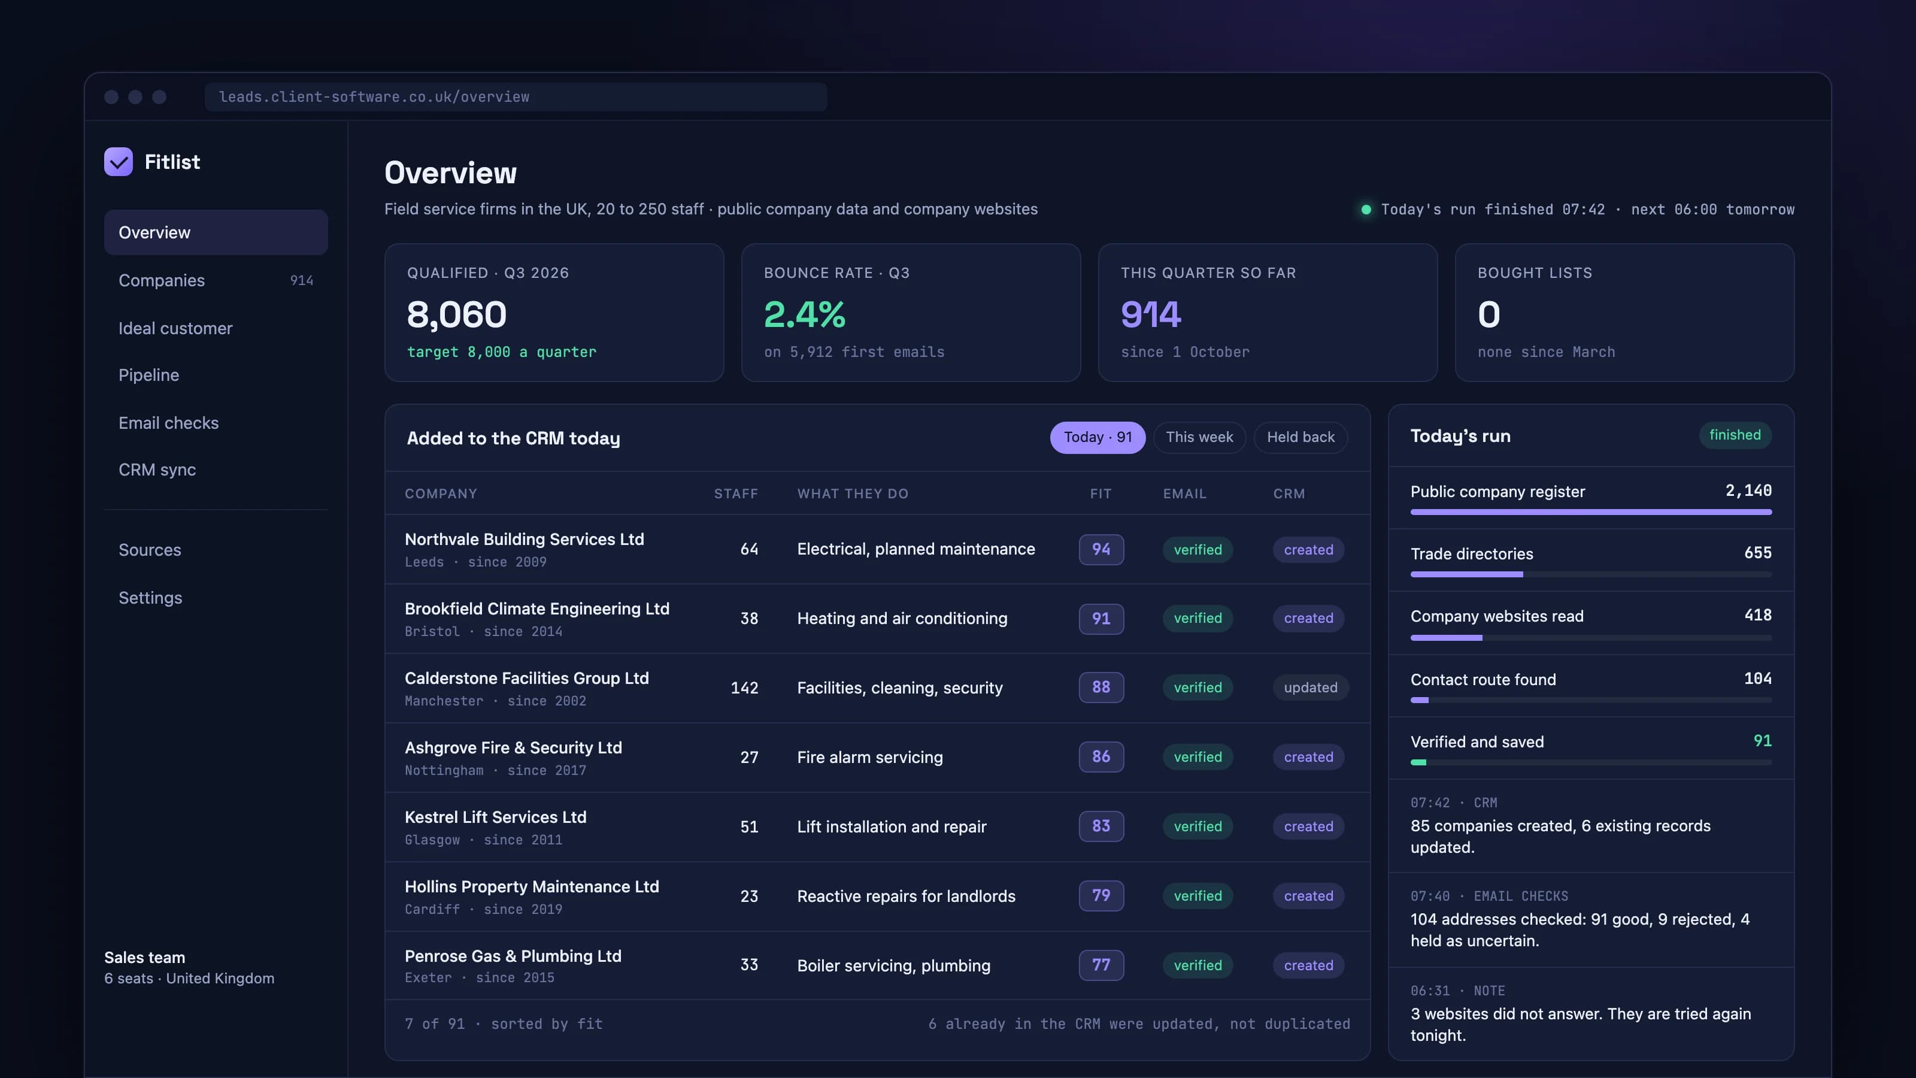
Task: Click Kestrel Lift Services Ltd
Action: (x=877, y=827)
